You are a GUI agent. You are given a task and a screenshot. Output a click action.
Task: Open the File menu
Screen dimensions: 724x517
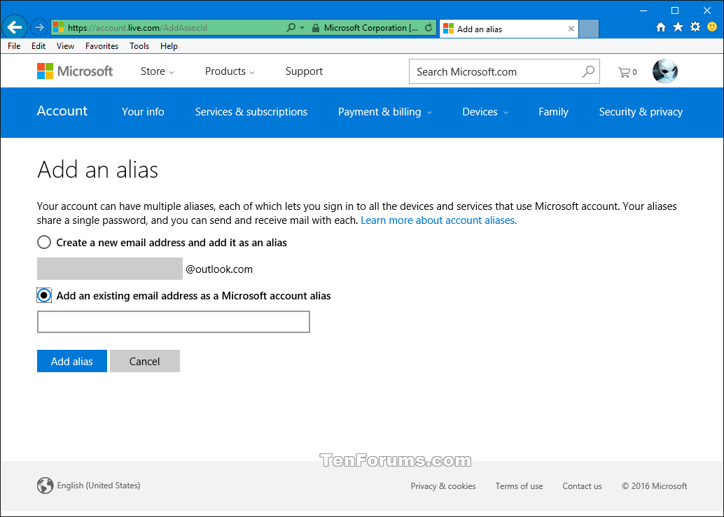[x=14, y=46]
